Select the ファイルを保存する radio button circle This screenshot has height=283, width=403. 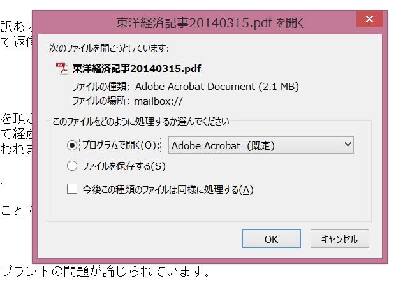tap(71, 167)
